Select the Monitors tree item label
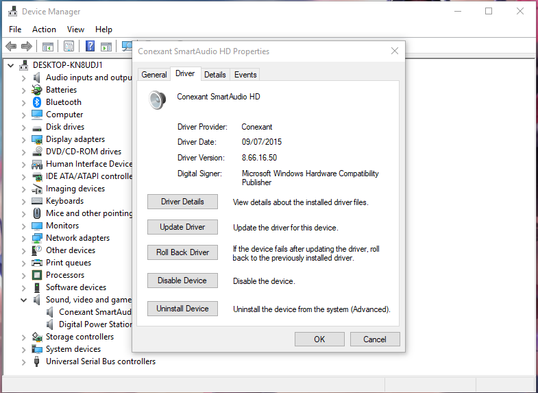 pyautogui.click(x=62, y=226)
